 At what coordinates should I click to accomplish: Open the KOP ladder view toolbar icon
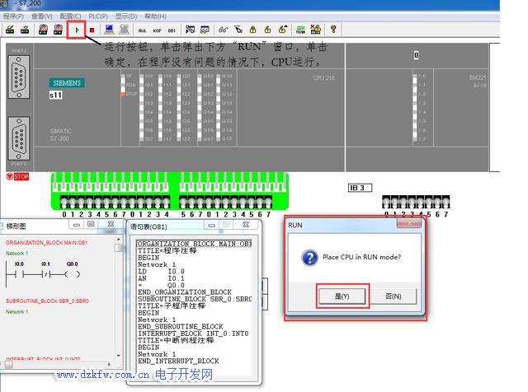pos(157,30)
